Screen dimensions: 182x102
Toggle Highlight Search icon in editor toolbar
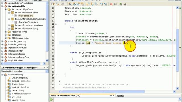(82, 4)
